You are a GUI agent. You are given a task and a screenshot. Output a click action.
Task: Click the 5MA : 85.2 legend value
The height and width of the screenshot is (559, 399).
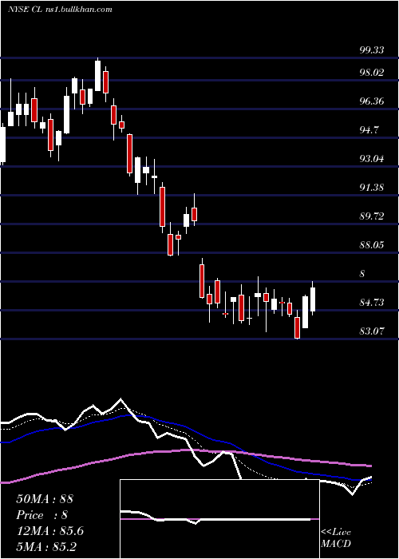46,546
